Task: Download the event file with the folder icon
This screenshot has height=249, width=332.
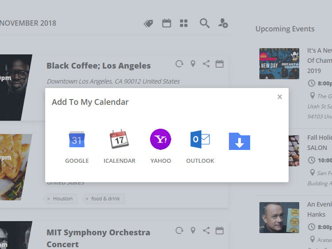Action: click(x=239, y=142)
